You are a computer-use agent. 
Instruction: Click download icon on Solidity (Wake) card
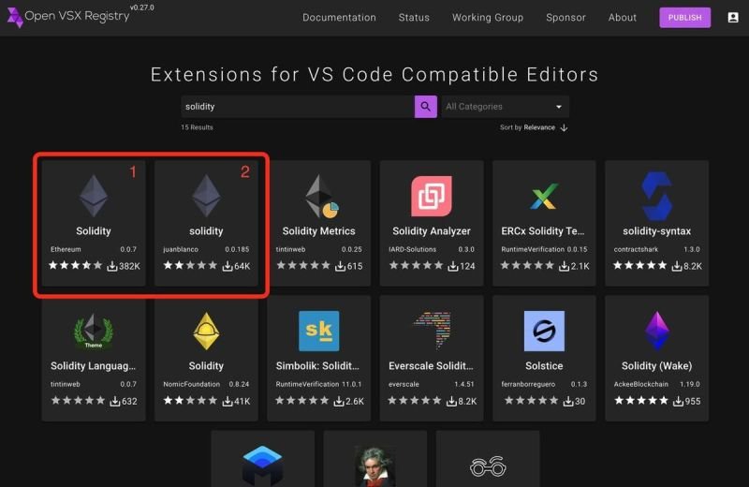point(678,401)
